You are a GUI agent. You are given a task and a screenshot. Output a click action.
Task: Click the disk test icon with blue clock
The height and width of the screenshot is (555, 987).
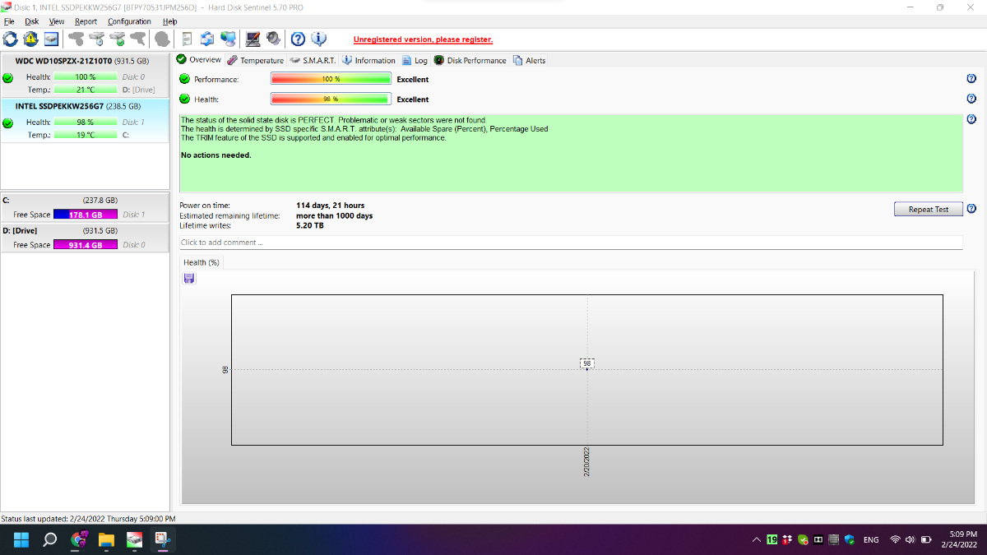tap(97, 39)
